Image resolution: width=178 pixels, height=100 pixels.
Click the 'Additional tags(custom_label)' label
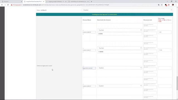pos(44,66)
